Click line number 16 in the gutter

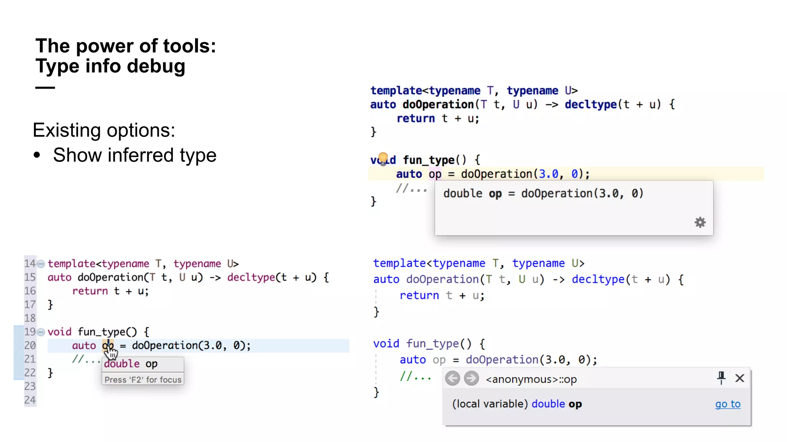[30, 291]
